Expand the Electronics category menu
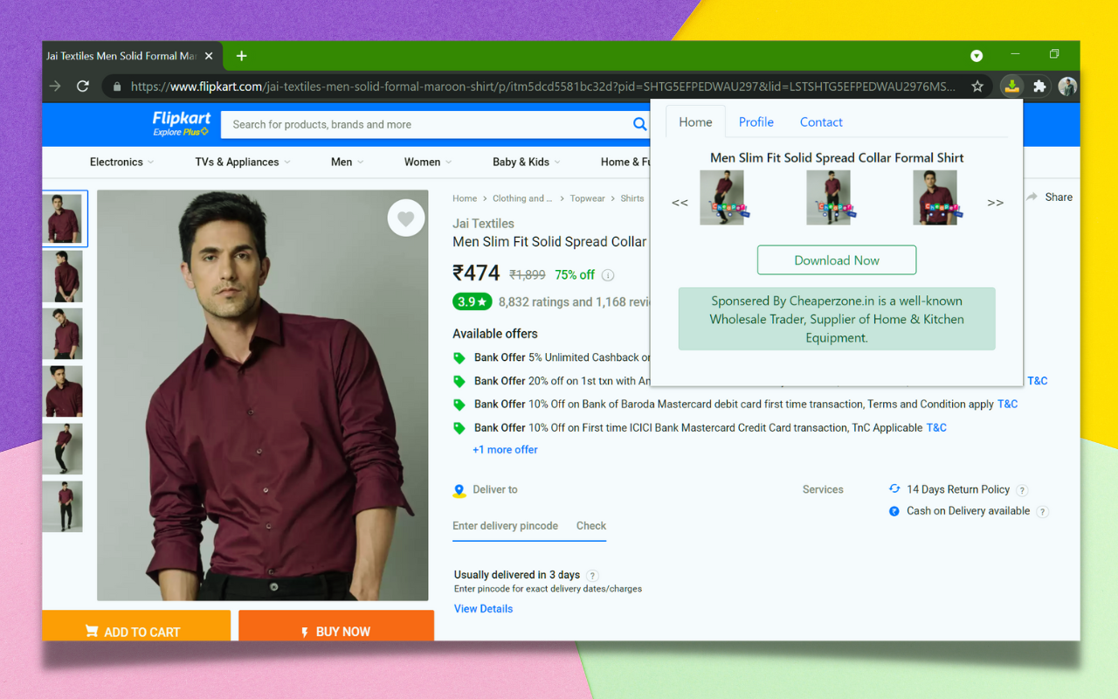Screen dimensions: 1118x699 pyautogui.click(x=121, y=162)
